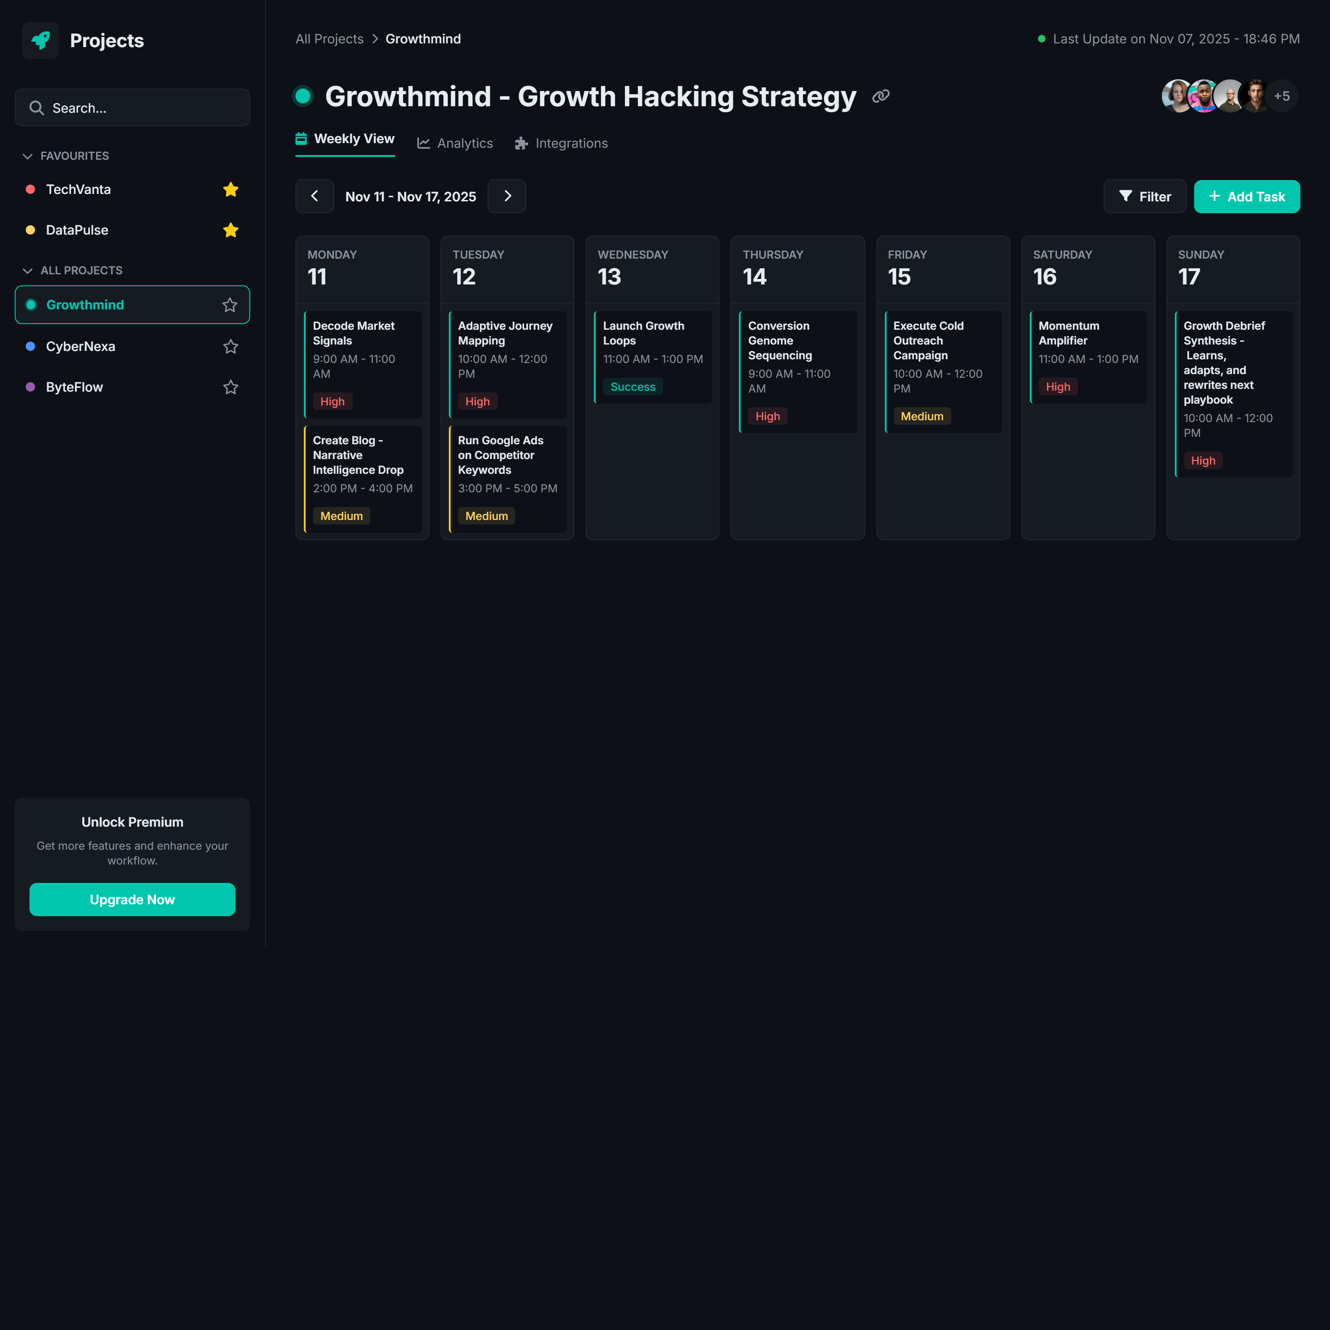Copy project link via chain icon

[x=881, y=97]
